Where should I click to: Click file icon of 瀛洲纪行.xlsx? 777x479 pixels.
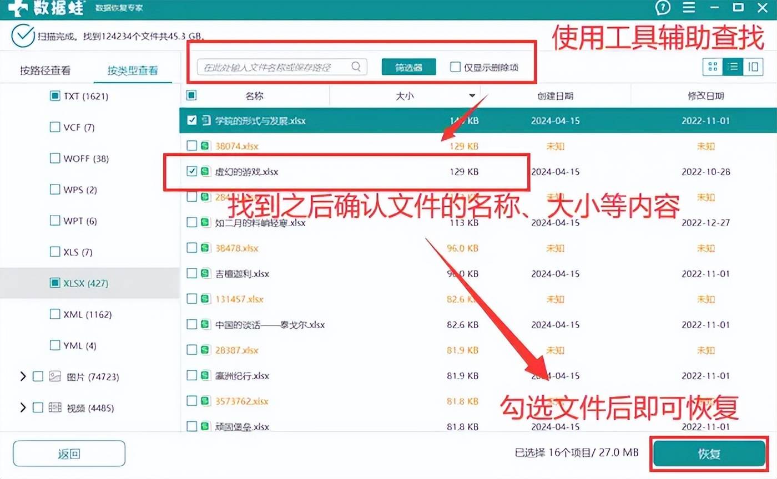pyautogui.click(x=205, y=375)
